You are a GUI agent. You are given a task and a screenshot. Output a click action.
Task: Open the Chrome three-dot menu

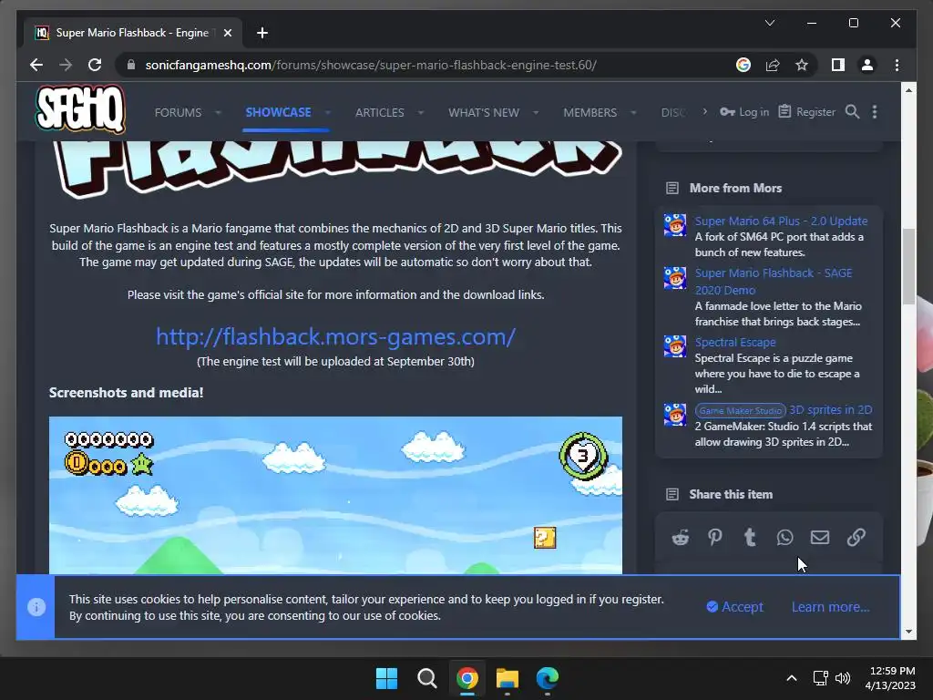897,65
